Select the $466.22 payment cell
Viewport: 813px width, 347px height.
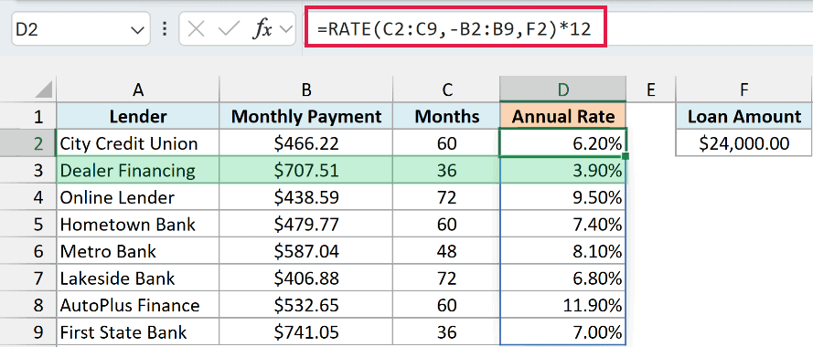(x=306, y=143)
